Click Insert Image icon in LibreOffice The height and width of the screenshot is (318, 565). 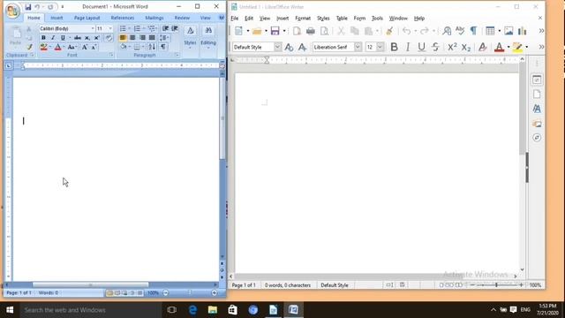click(x=508, y=31)
